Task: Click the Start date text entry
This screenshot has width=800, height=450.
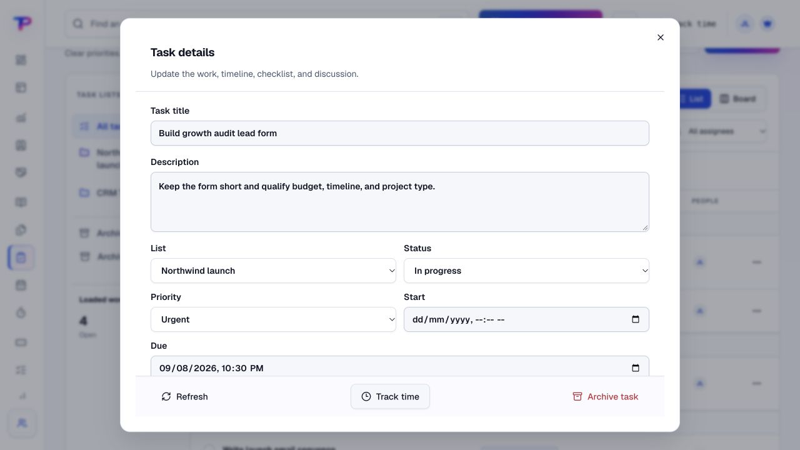Action: click(458, 319)
